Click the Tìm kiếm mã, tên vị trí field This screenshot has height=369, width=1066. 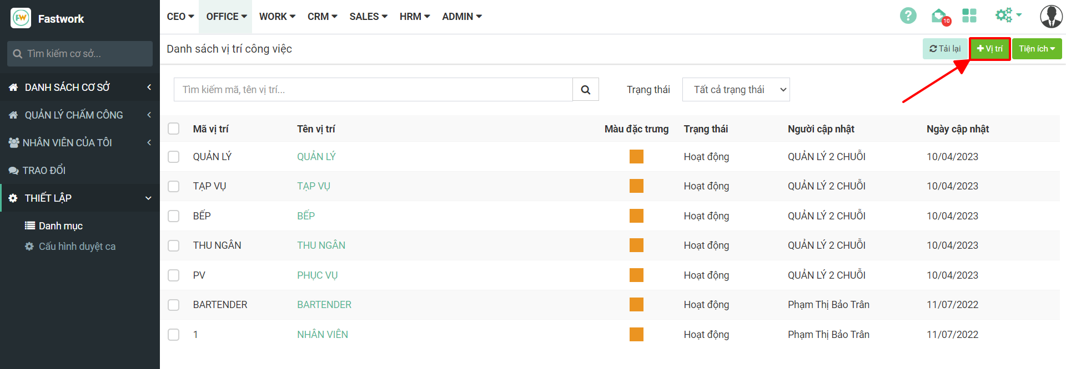coord(373,90)
